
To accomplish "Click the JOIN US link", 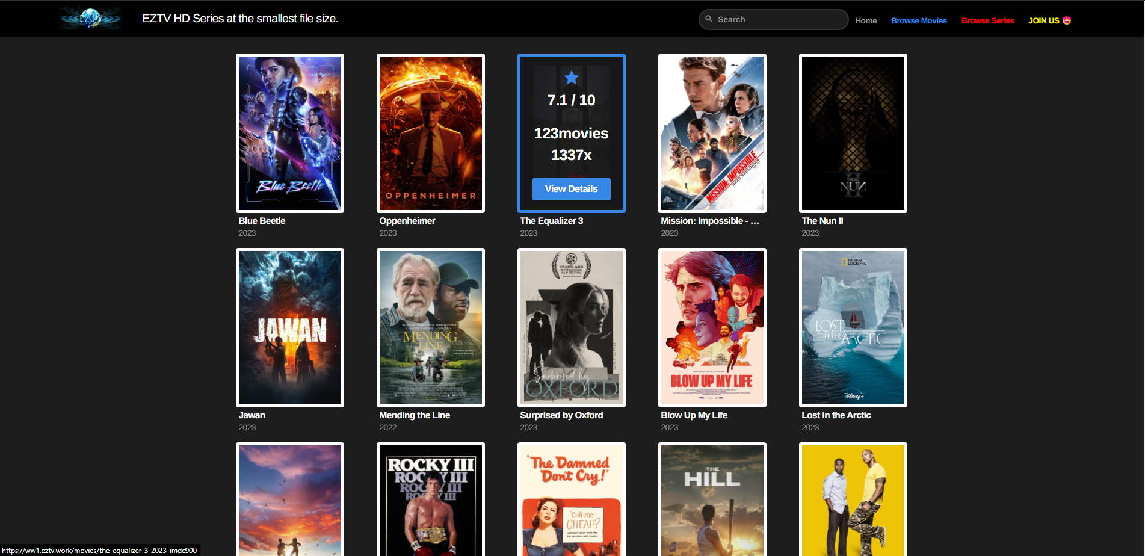I will [x=1049, y=20].
